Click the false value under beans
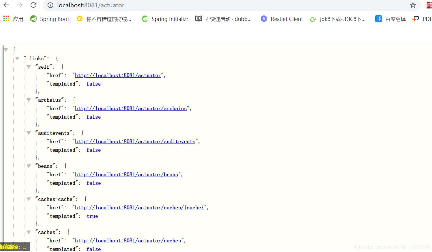Viewport: 432px width, 252px height. pyautogui.click(x=94, y=183)
